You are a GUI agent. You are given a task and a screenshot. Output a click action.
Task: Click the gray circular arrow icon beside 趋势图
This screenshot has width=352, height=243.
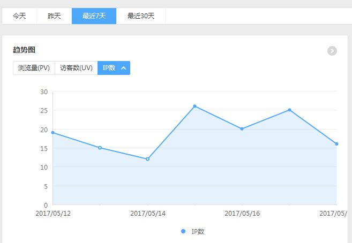pos(332,51)
